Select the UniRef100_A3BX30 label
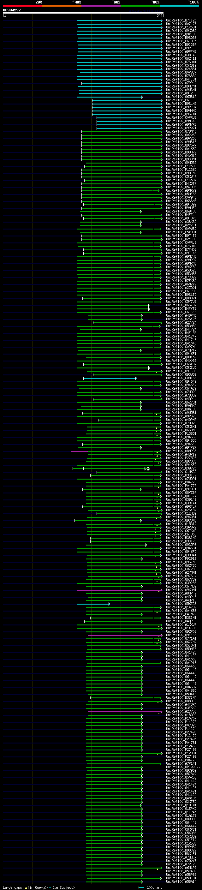This screenshot has width=202, height=890. pos(181,222)
